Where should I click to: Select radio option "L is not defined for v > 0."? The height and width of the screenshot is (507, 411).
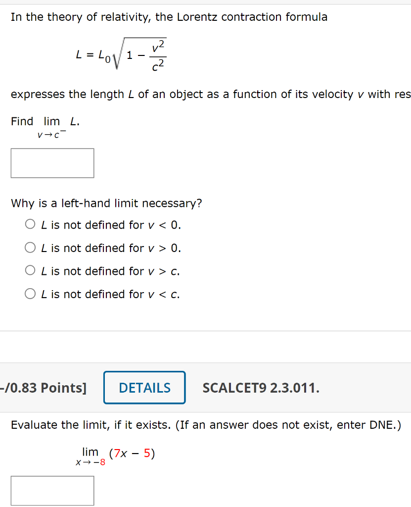(x=30, y=247)
